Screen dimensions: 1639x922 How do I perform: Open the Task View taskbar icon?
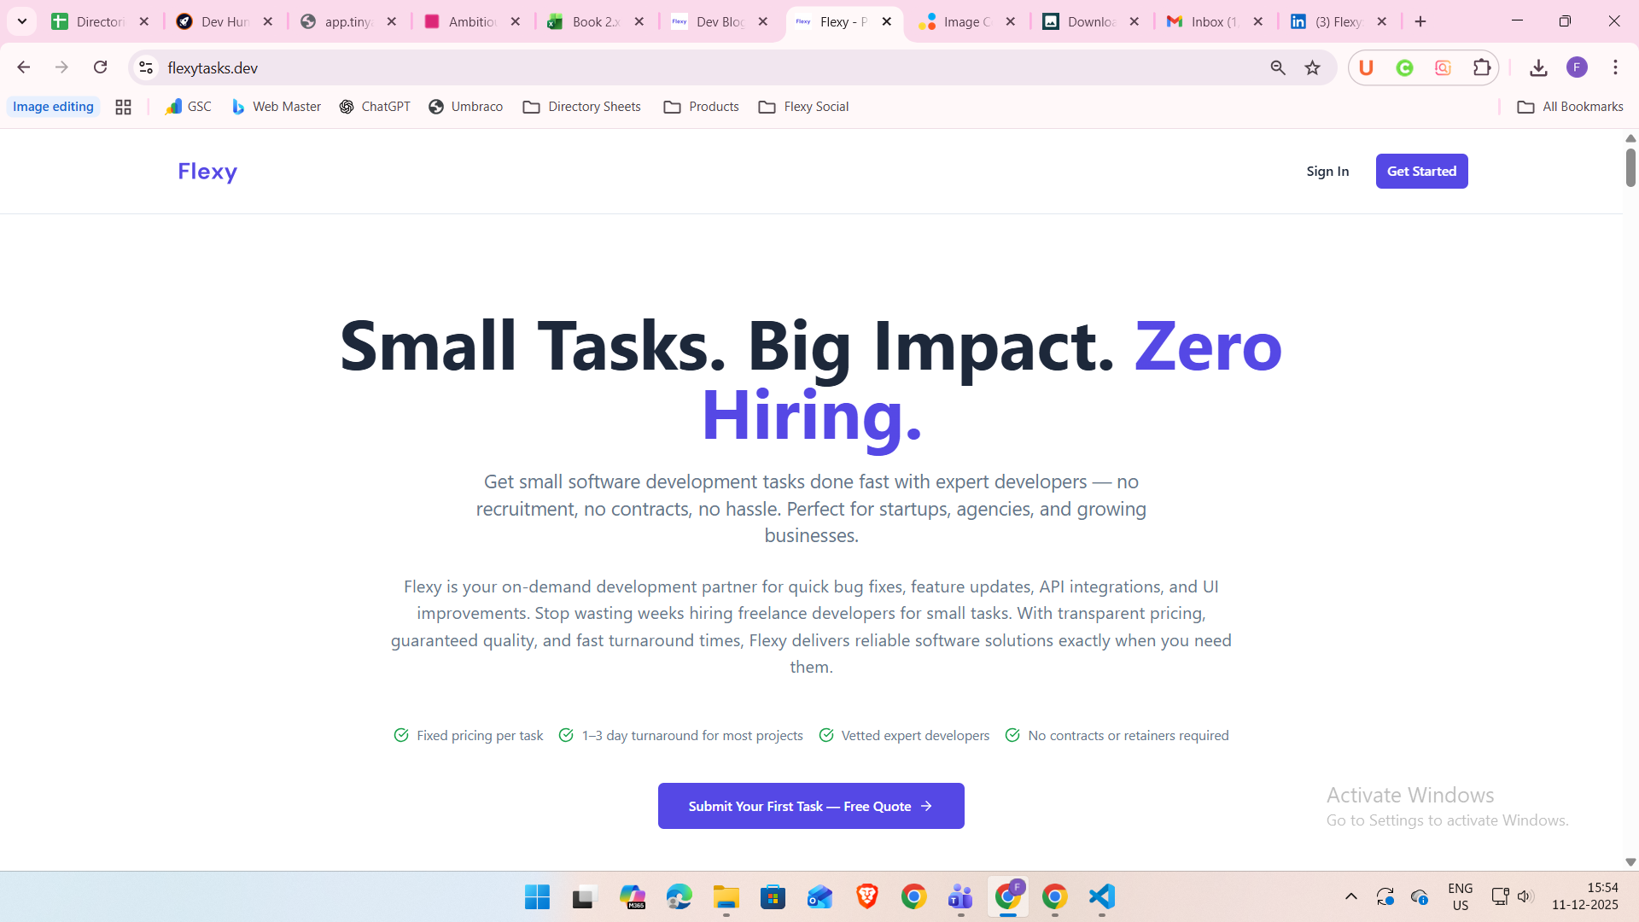[x=584, y=897]
